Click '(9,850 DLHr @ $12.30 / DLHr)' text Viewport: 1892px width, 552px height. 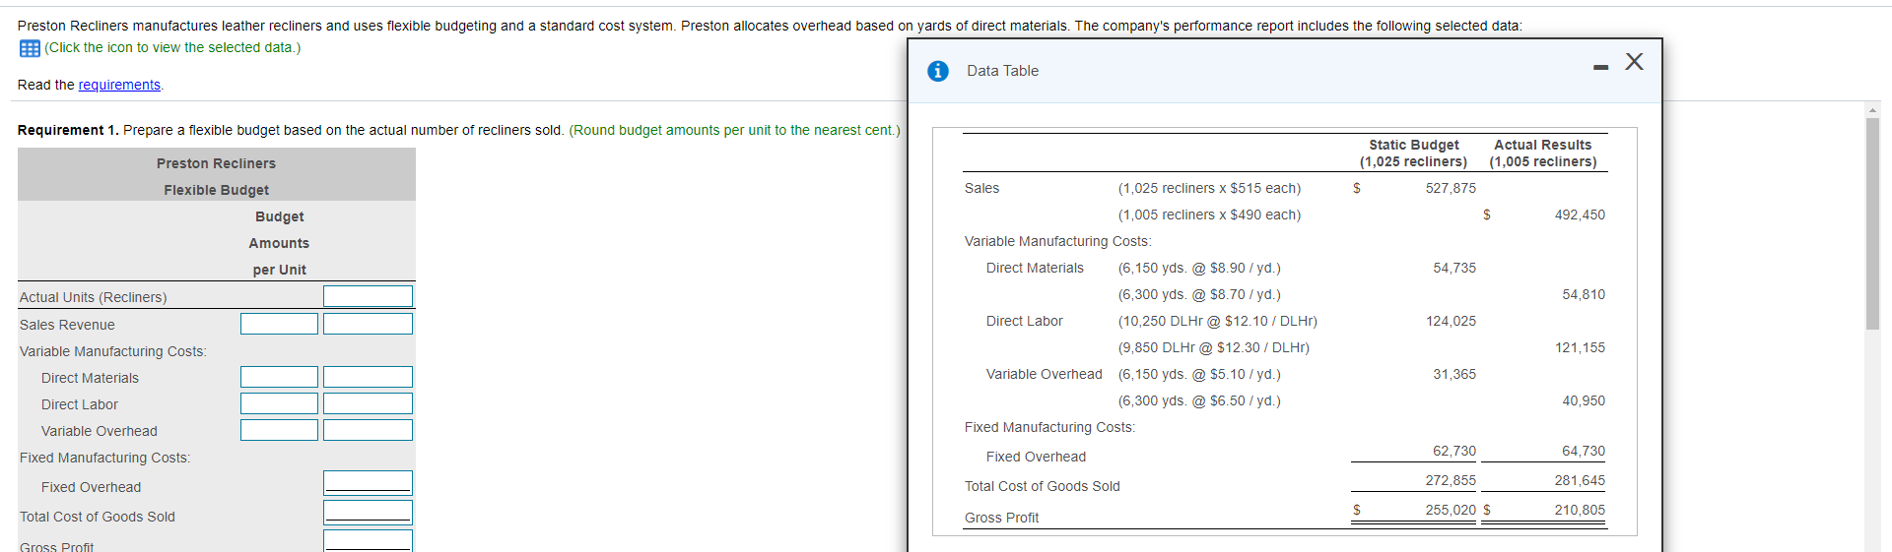1213,347
